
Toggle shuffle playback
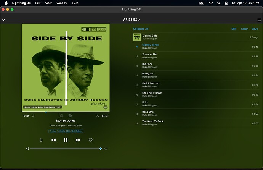pyautogui.click(x=98, y=116)
